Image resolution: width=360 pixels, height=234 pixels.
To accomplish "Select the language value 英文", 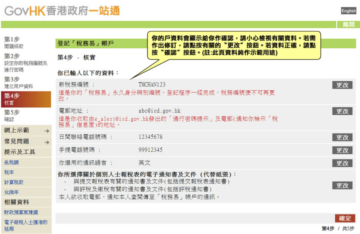I will coord(144,163).
